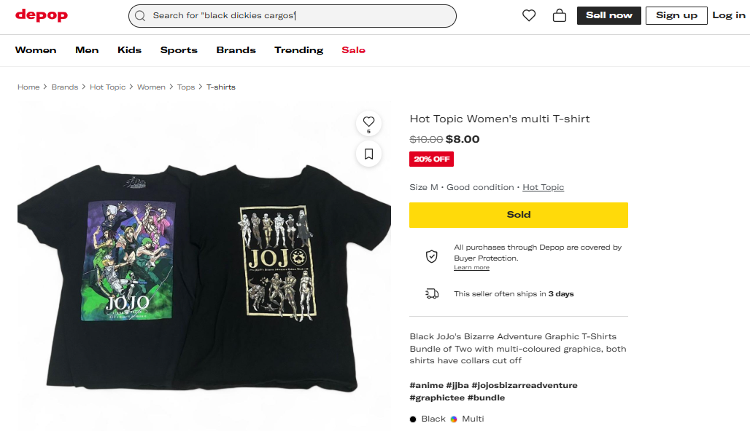
Task: Click the Buyer Protection shield icon
Action: pyautogui.click(x=432, y=256)
